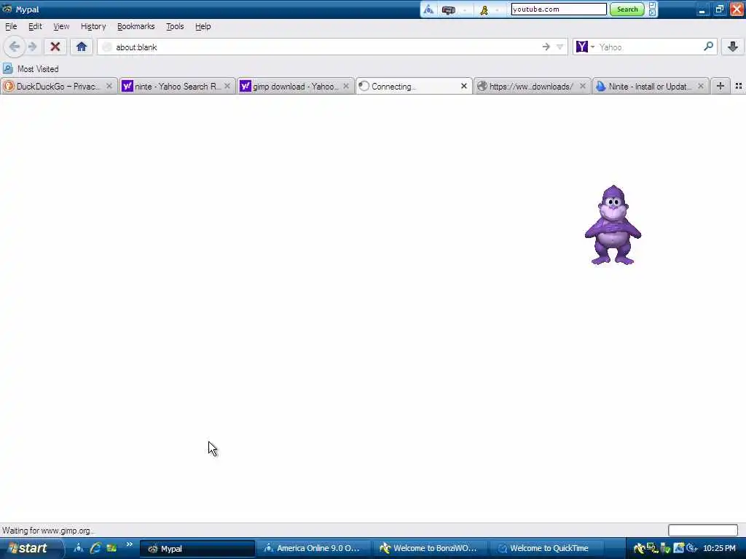The image size is (746, 559).
Task: Open the View menu
Action: (x=61, y=26)
